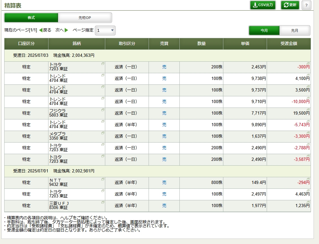Refresh the page with the 更新 button
The width and height of the screenshot is (319, 244).
point(290,5)
